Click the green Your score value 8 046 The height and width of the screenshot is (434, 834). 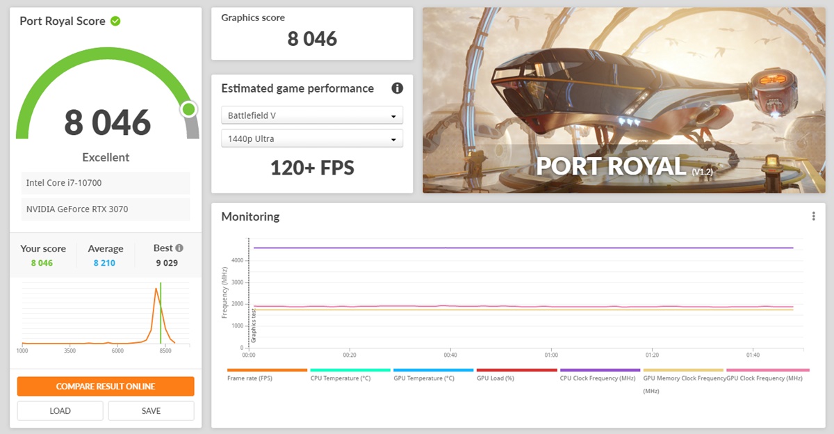coord(42,263)
